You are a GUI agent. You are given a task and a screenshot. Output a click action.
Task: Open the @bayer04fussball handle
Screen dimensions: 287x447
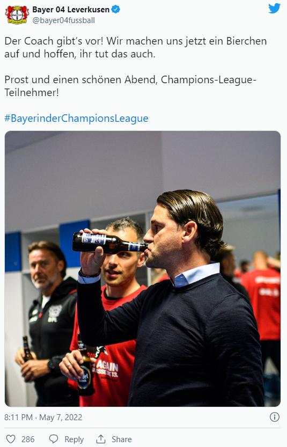click(63, 20)
